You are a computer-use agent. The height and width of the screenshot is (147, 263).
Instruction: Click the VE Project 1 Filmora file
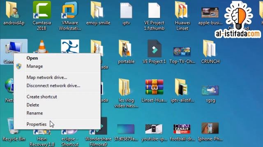(x=155, y=49)
